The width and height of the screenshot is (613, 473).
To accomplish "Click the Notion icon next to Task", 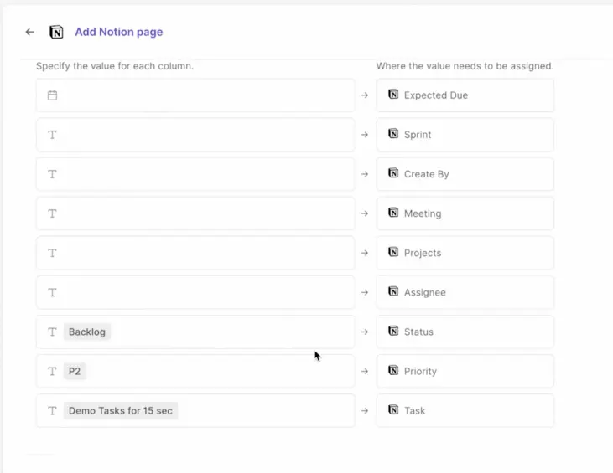I will [393, 409].
